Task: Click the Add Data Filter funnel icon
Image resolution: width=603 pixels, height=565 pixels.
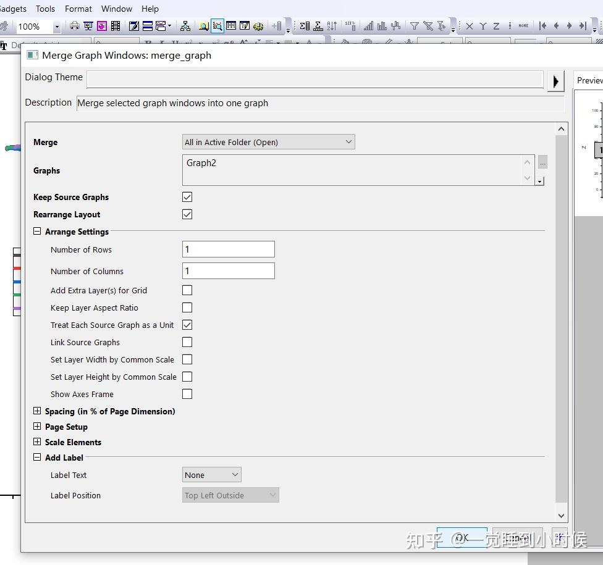Action: pyautogui.click(x=415, y=26)
